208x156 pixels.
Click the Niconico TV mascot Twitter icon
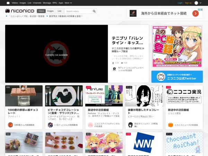(x=161, y=77)
